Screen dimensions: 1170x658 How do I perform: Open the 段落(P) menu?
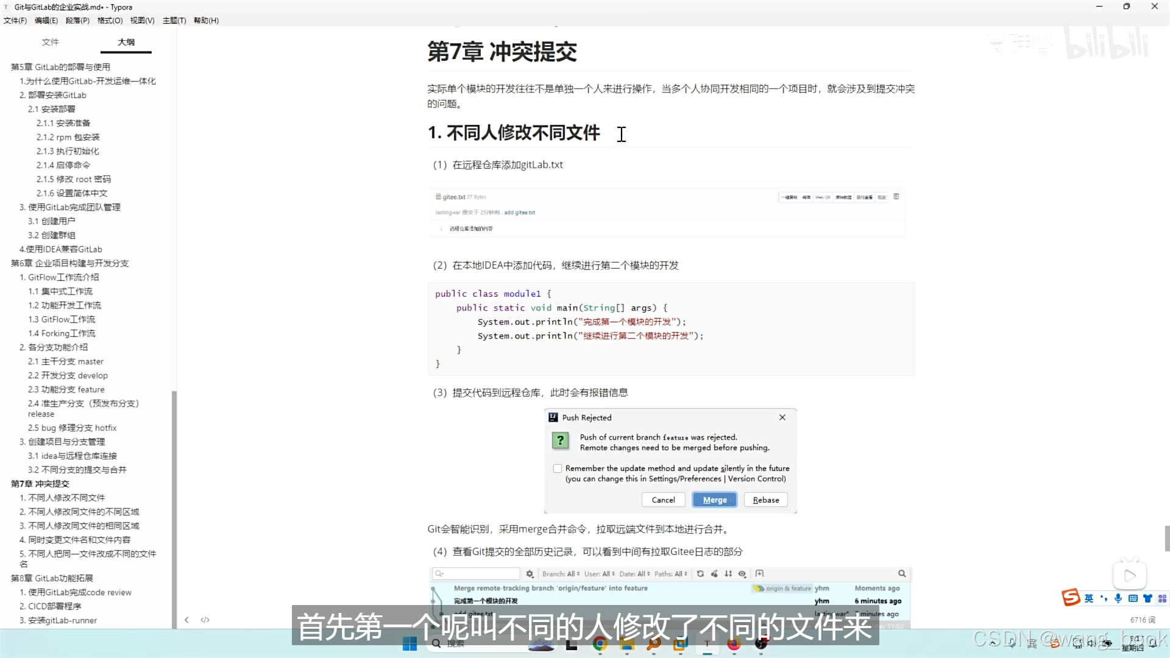pyautogui.click(x=77, y=20)
